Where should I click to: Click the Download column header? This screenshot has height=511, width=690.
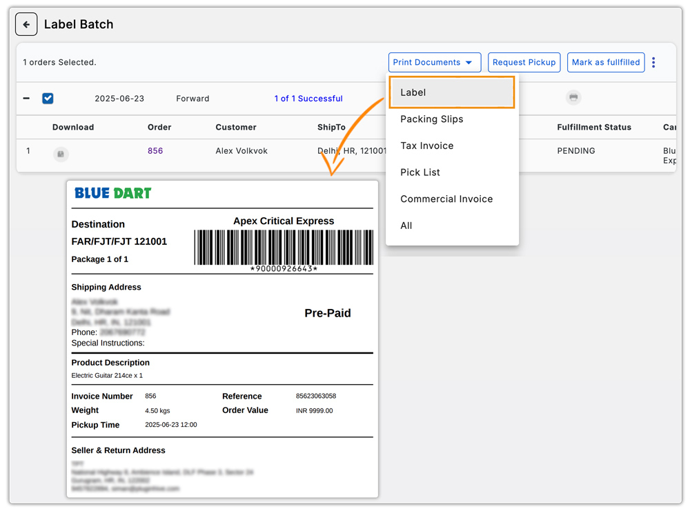pyautogui.click(x=73, y=127)
